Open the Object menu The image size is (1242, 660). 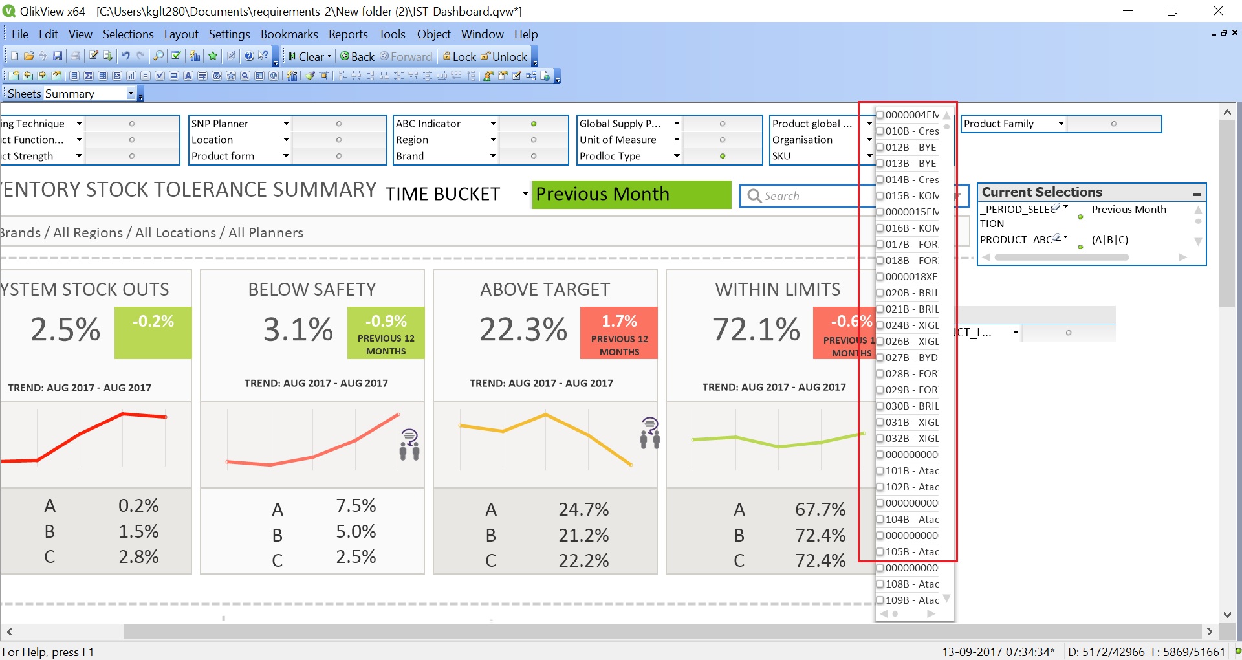pyautogui.click(x=433, y=34)
